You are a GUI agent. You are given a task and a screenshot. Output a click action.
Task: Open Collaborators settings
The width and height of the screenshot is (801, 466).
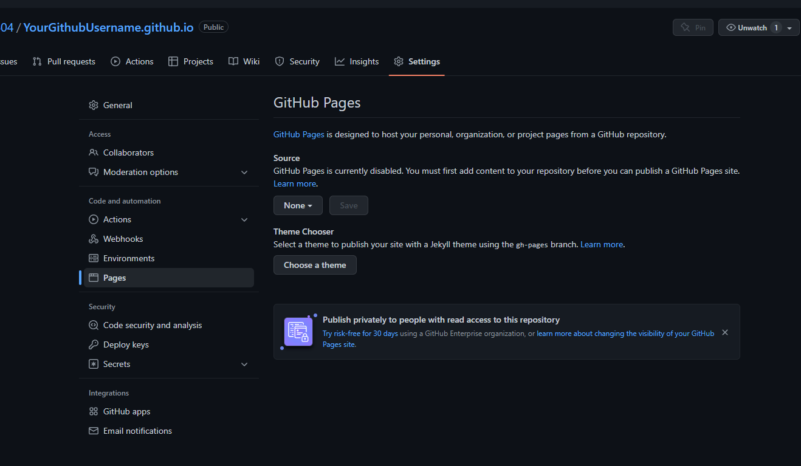(169, 152)
